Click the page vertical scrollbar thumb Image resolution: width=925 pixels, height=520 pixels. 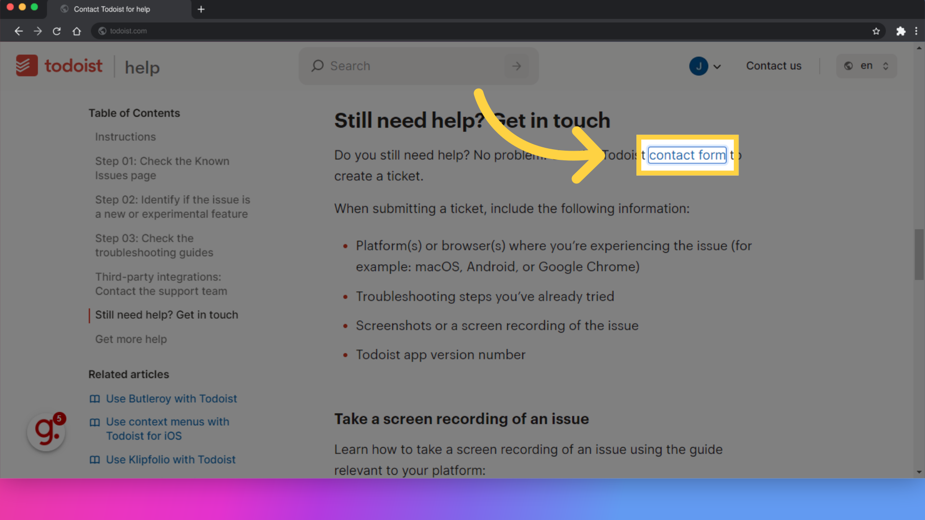[x=919, y=254]
